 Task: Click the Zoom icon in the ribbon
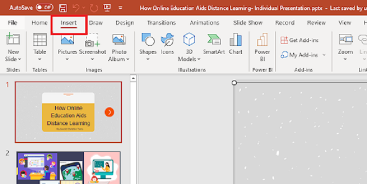point(345,39)
